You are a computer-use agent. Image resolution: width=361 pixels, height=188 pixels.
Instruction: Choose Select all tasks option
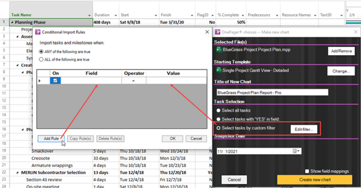(218, 110)
